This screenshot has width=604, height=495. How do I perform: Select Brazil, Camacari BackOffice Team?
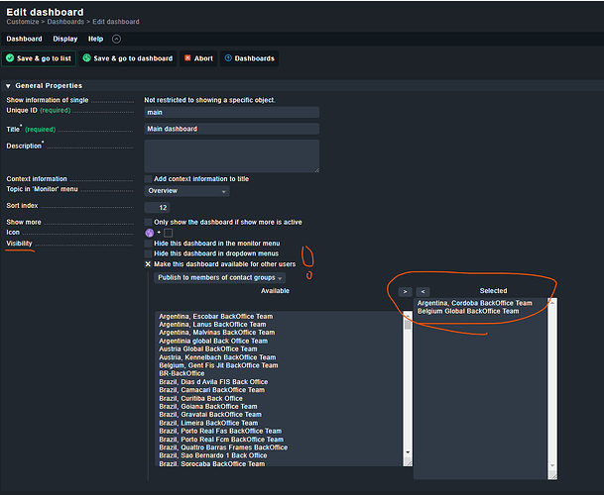(x=212, y=390)
